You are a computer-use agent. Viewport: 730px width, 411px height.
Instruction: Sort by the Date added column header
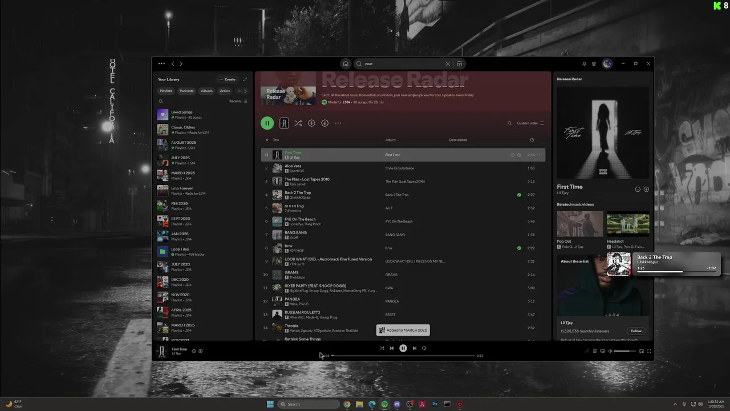(x=458, y=140)
